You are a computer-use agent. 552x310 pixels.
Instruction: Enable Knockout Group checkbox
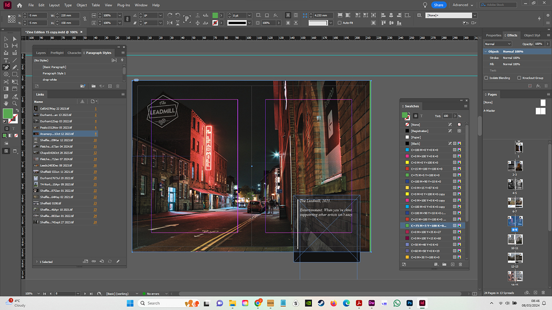519,78
